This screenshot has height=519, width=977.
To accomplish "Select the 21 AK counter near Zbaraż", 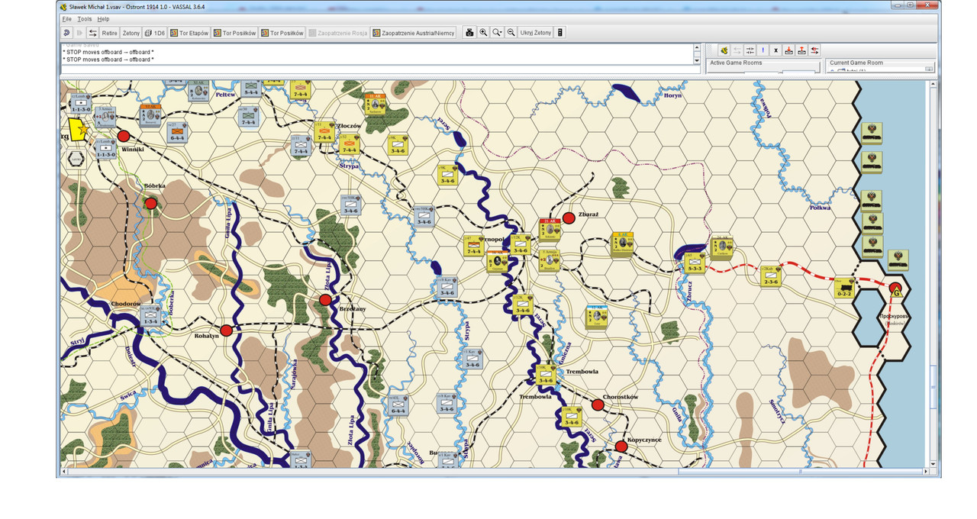I will pyautogui.click(x=549, y=230).
